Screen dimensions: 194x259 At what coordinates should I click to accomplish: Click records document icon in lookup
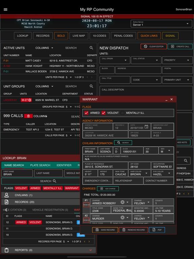coord(6,202)
